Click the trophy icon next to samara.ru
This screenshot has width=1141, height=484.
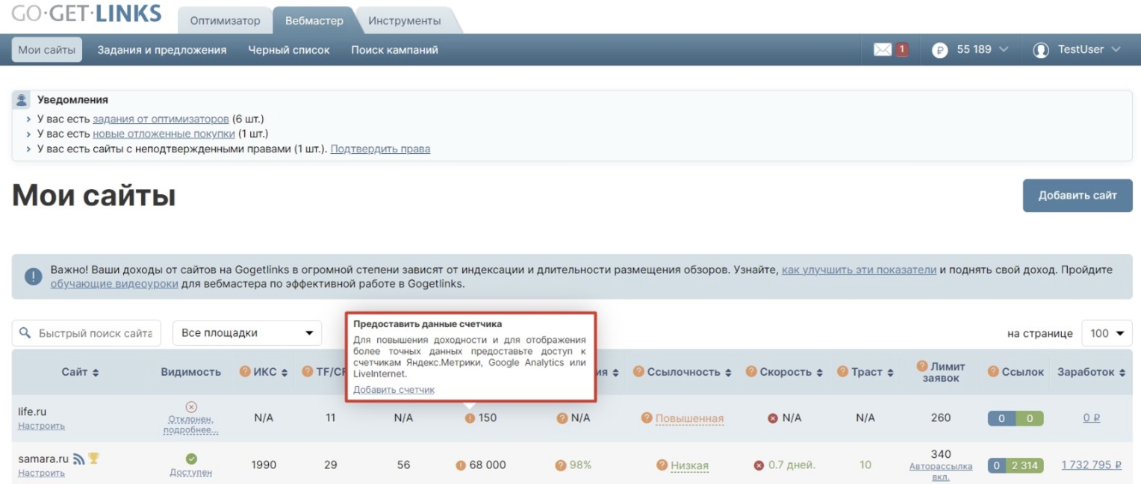pos(93,459)
